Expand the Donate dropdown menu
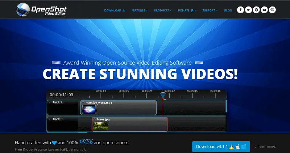Screen dimensions: 290x153 click(x=187, y=10)
